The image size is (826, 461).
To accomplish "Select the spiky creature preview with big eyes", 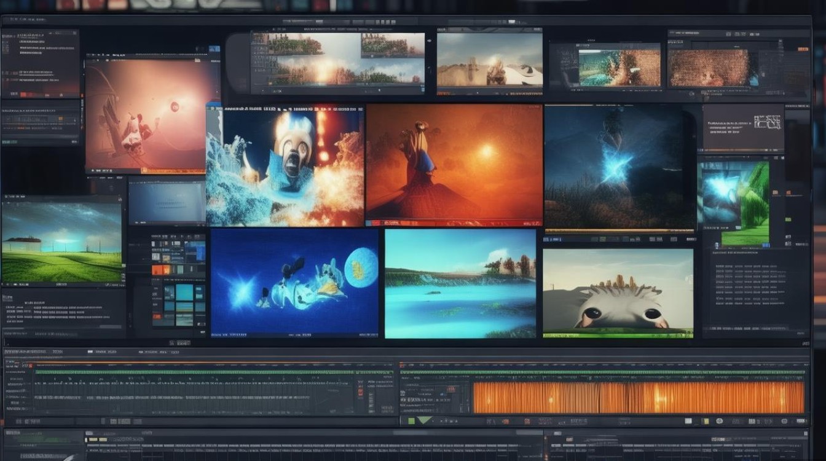I will [618, 293].
